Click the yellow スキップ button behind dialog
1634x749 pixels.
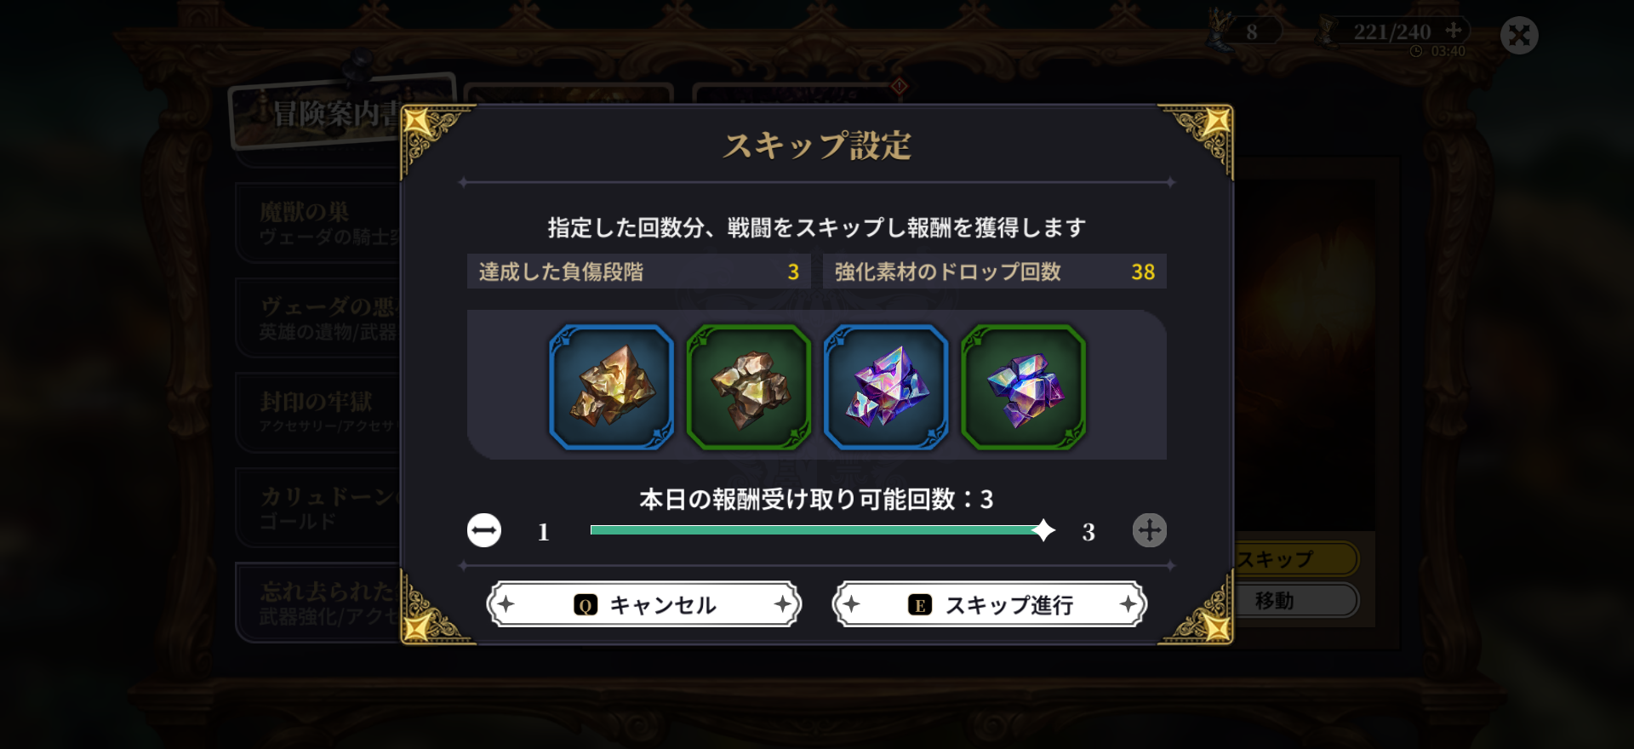(1295, 559)
